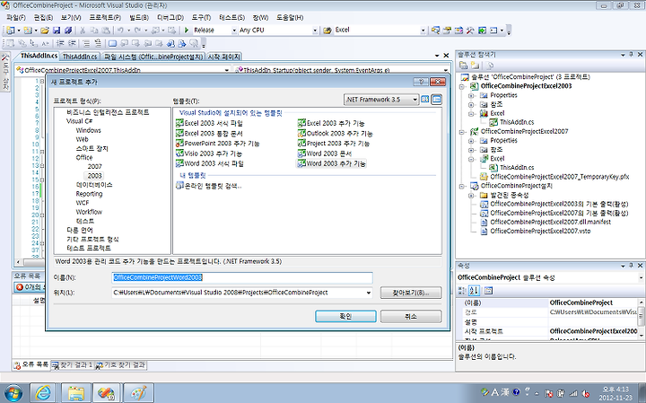Switch templates to small icons view
Image resolution: width=646 pixels, height=403 pixels.
437,100
